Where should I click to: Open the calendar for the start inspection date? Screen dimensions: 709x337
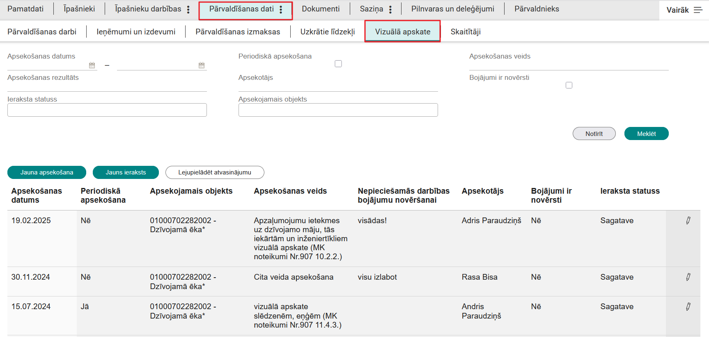pos(92,65)
